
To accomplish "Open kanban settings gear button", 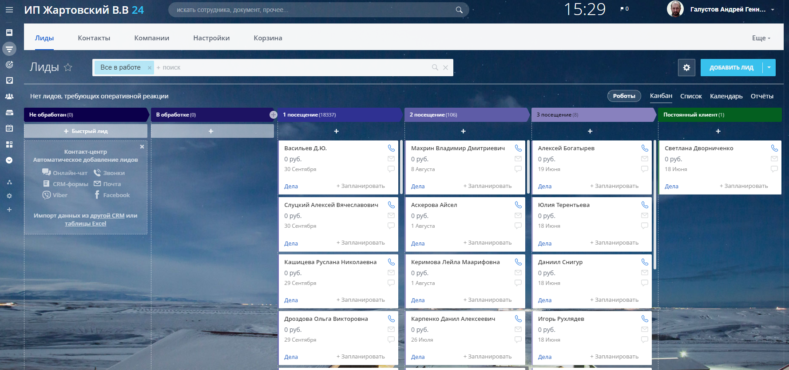I will 686,67.
